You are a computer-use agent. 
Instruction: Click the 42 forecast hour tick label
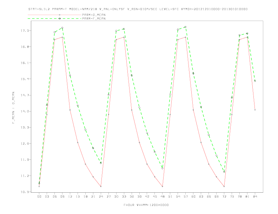click(147, 197)
